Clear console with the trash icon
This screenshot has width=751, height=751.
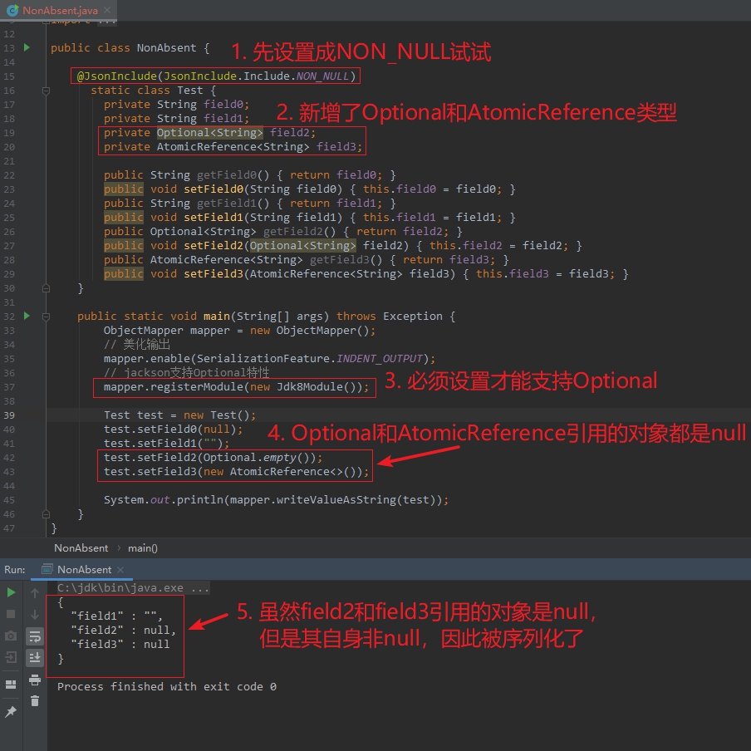pyautogui.click(x=35, y=701)
